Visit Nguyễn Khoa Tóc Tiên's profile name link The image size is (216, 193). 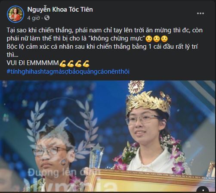coord(60,9)
